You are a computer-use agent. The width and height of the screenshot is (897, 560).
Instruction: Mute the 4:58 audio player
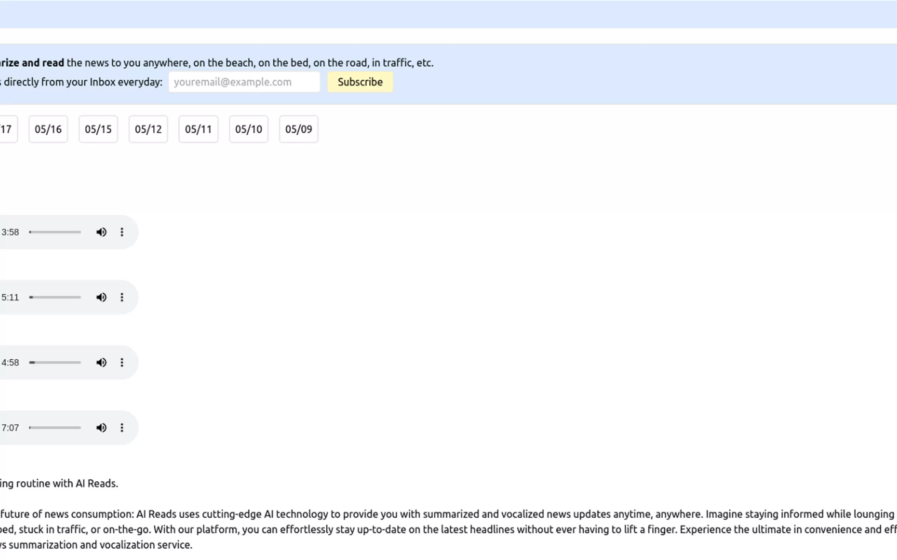pos(101,363)
